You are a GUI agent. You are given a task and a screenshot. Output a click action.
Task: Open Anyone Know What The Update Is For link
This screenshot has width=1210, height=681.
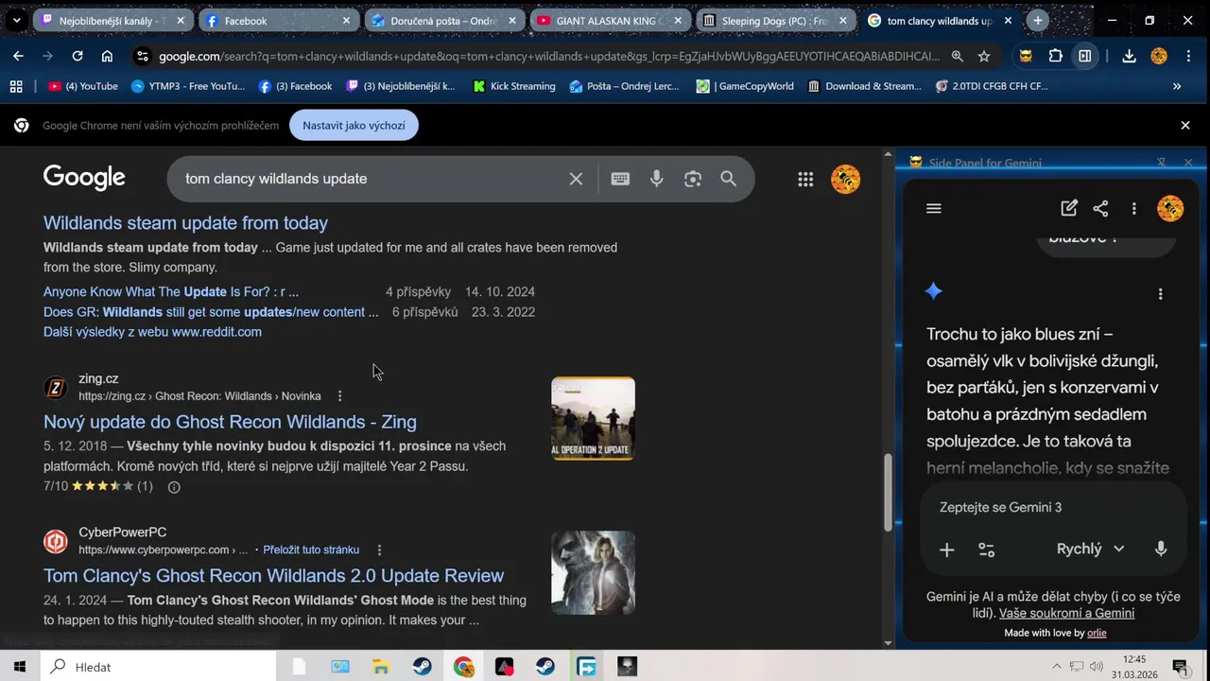coord(171,292)
